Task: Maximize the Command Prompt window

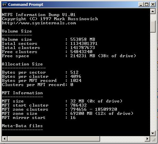Action: pyautogui.click(x=147, y=4)
